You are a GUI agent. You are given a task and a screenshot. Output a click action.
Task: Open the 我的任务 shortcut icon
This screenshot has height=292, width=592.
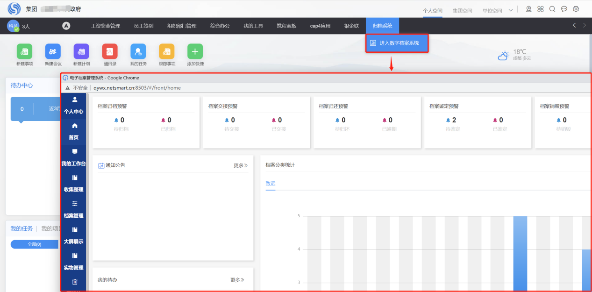click(x=138, y=51)
